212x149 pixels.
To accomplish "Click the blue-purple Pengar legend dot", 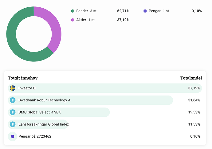I will [145, 11].
